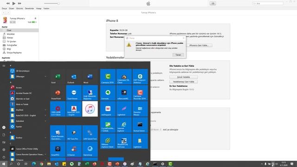Open the HD Tune Pro tile
Viewport: 297px width, 167px height.
[x=74, y=133]
